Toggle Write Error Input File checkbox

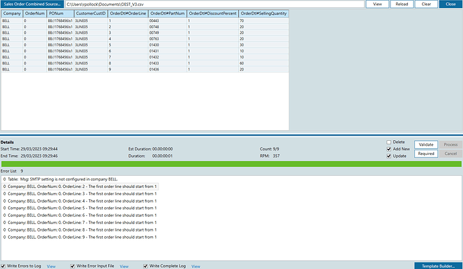[72, 266]
